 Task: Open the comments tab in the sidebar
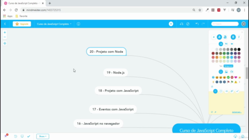(221, 91)
